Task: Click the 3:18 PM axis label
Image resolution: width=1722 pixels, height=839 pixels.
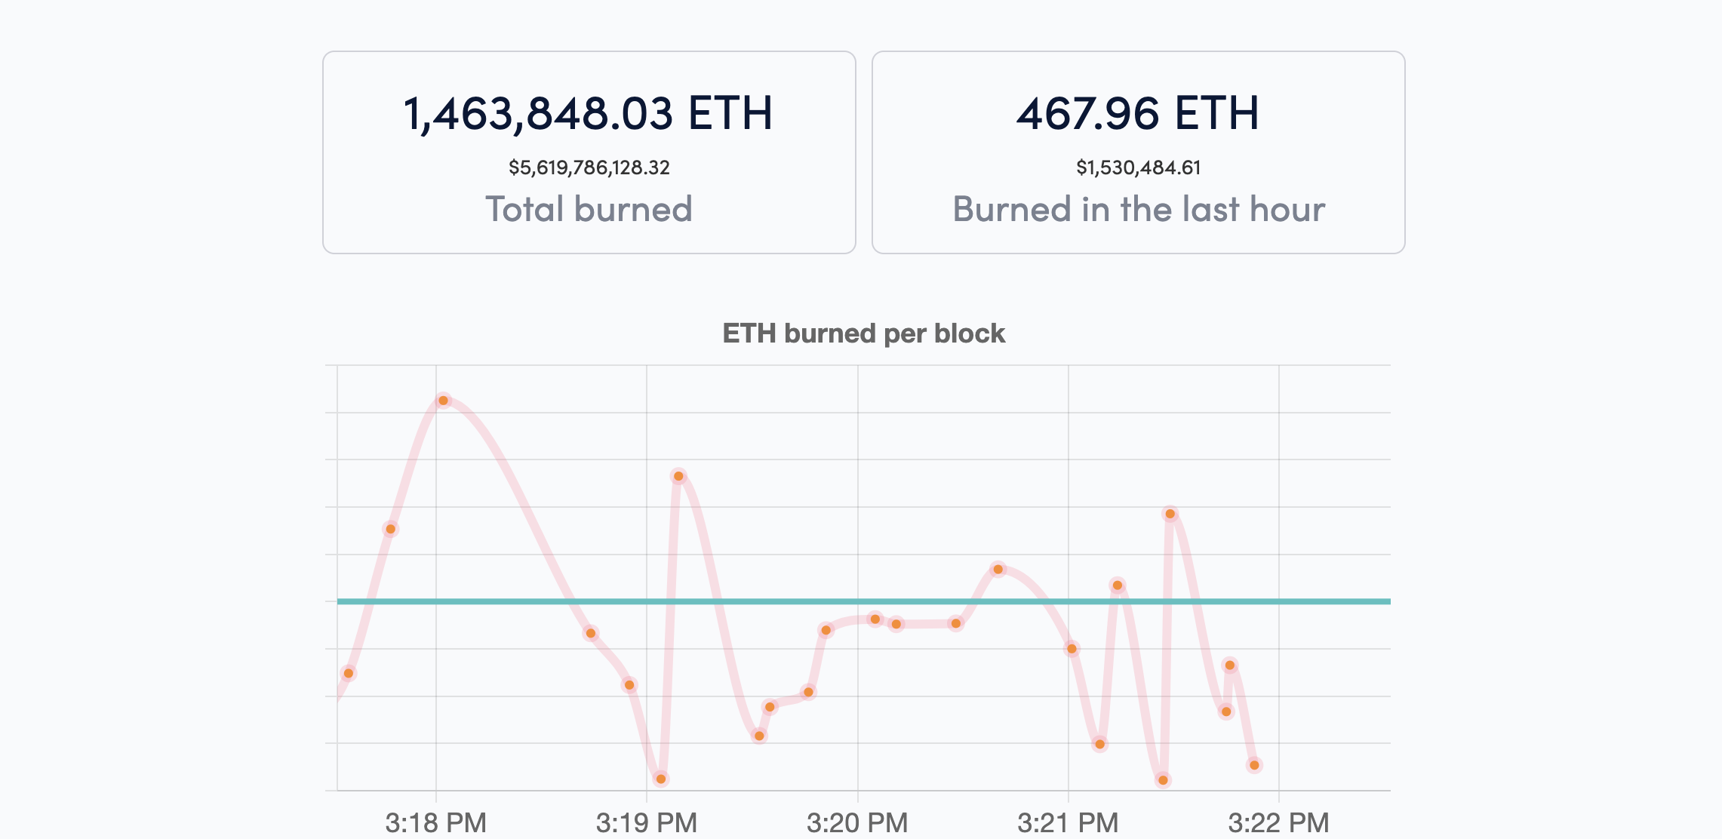Action: pos(435,822)
